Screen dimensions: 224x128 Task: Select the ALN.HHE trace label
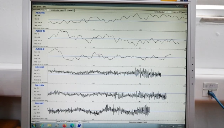pyautogui.click(x=40, y=13)
